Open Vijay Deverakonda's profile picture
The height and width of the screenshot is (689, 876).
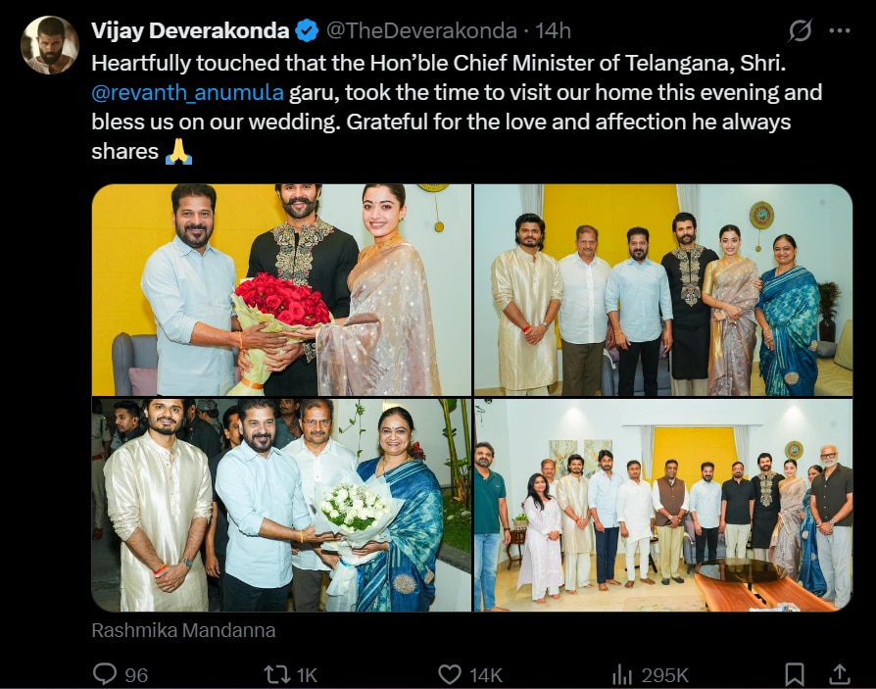pyautogui.click(x=50, y=45)
